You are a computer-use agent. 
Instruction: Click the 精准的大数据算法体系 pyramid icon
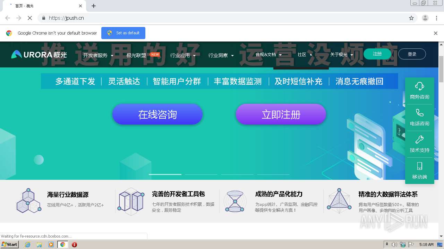[339, 201]
